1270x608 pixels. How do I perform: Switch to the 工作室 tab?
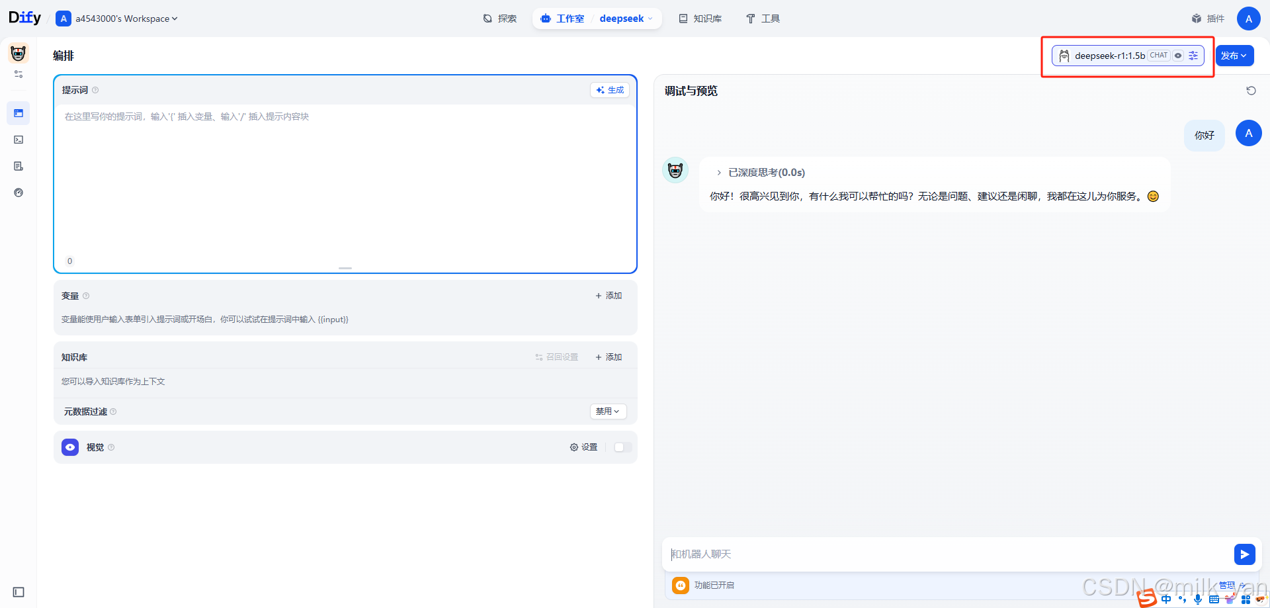coord(570,19)
